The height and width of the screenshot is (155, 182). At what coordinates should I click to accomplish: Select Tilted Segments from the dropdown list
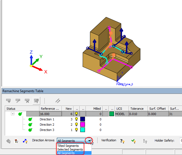pyautogui.click(x=68, y=146)
